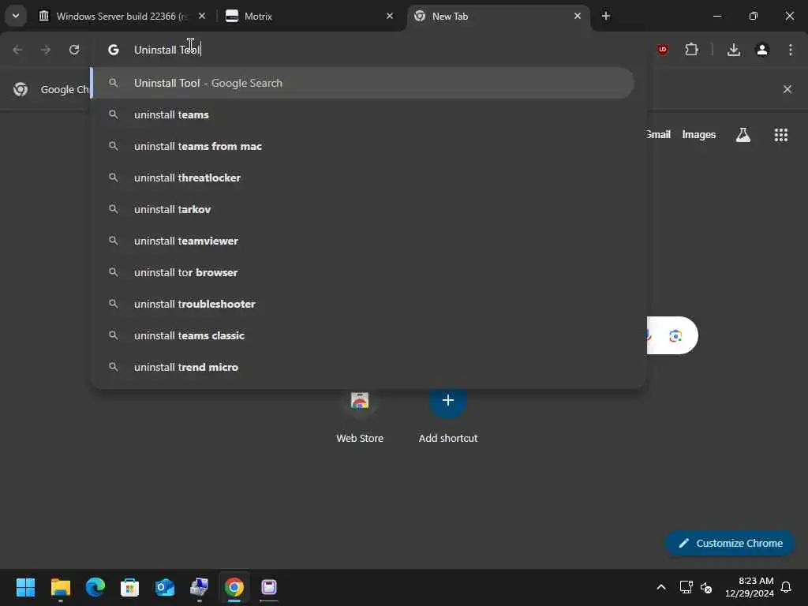Open the Search Labs flask icon
Viewport: 808px width, 606px height.
pyautogui.click(x=743, y=135)
